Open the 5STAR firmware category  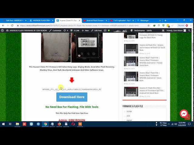129,111
